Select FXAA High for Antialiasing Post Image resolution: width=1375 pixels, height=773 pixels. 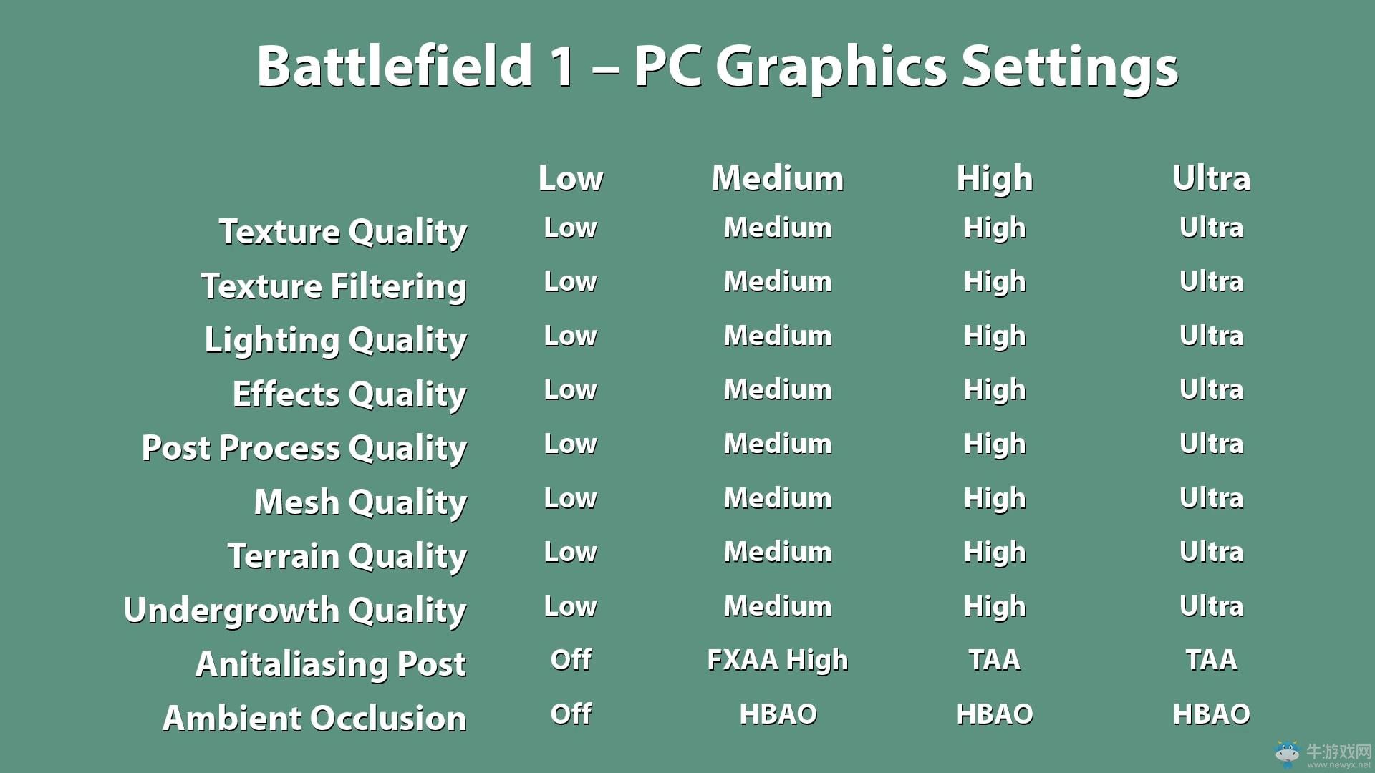[x=776, y=660]
